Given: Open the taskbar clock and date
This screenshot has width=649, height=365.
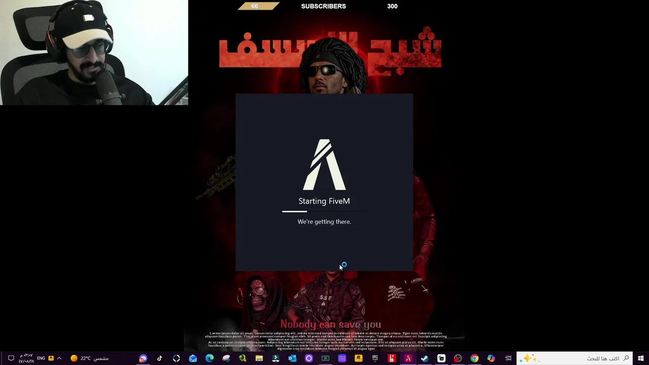Looking at the screenshot, I should tap(26, 358).
